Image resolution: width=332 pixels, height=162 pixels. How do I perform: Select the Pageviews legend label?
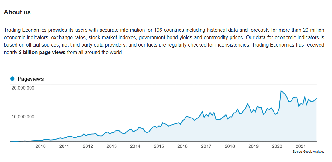coord(31,79)
